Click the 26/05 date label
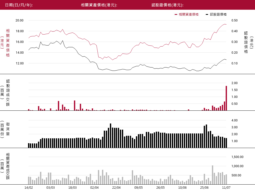Image resolution: width=255 pixels, height=192 pixels. tap(160, 188)
